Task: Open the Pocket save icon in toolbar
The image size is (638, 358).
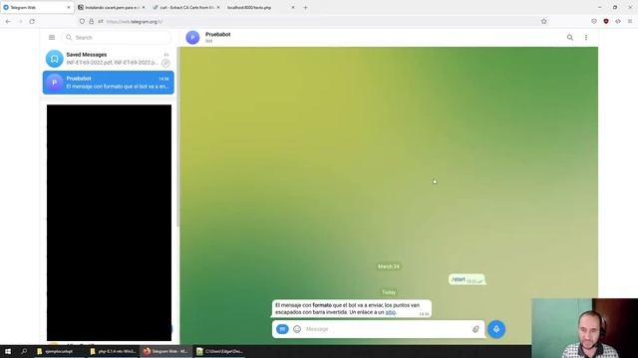Action: tap(594, 21)
